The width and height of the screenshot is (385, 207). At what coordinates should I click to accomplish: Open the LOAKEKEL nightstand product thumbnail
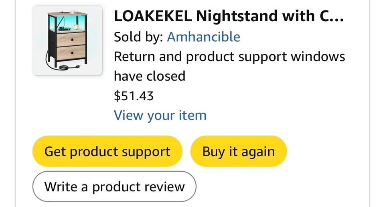67,40
